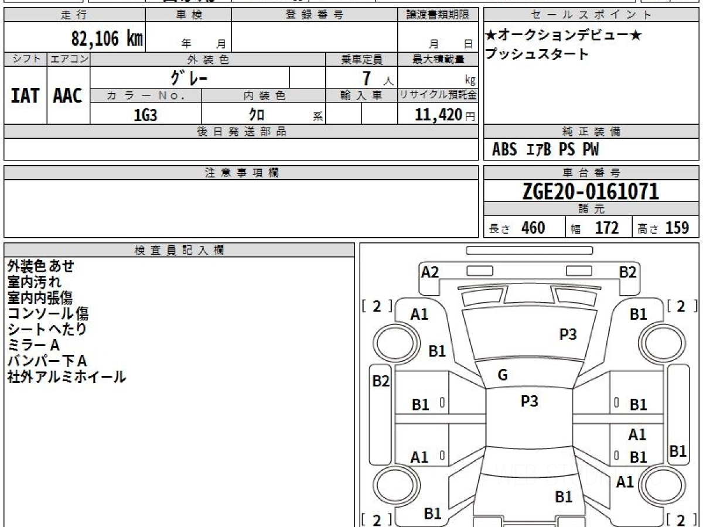The height and width of the screenshot is (527, 703).
Task: Select the 輸入車 header
Action: pos(361,95)
